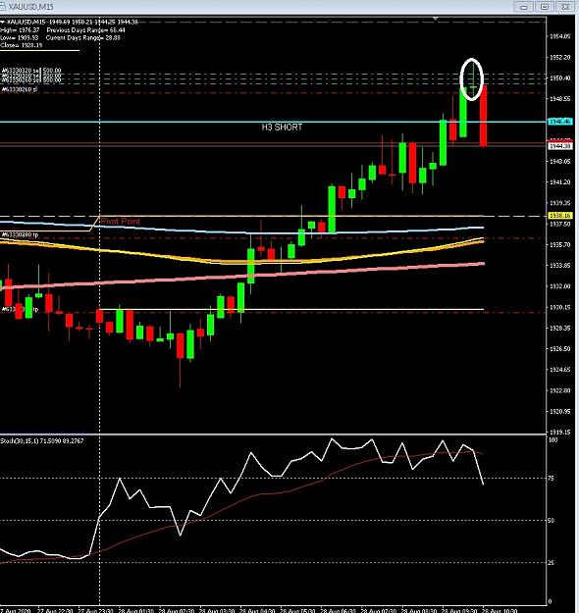Click 'Current Days Range= 28.88' text
The image size is (579, 613).
[83, 38]
